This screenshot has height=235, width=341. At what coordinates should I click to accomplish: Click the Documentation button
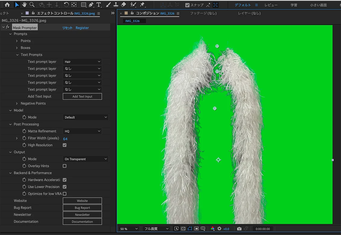pos(82,222)
